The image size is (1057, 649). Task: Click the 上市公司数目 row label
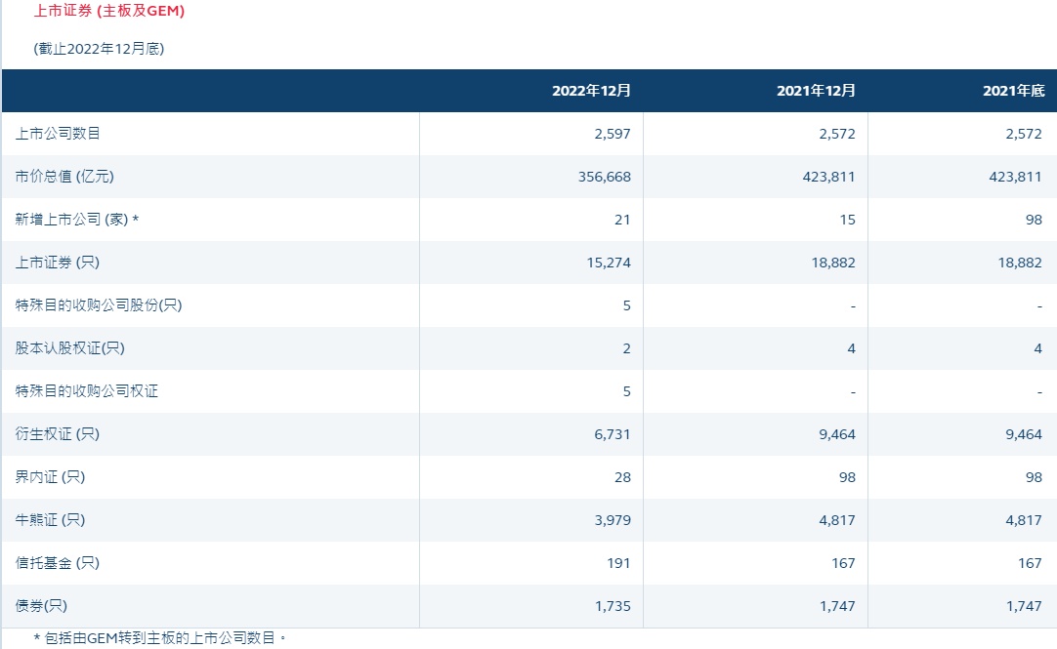pyautogui.click(x=58, y=134)
